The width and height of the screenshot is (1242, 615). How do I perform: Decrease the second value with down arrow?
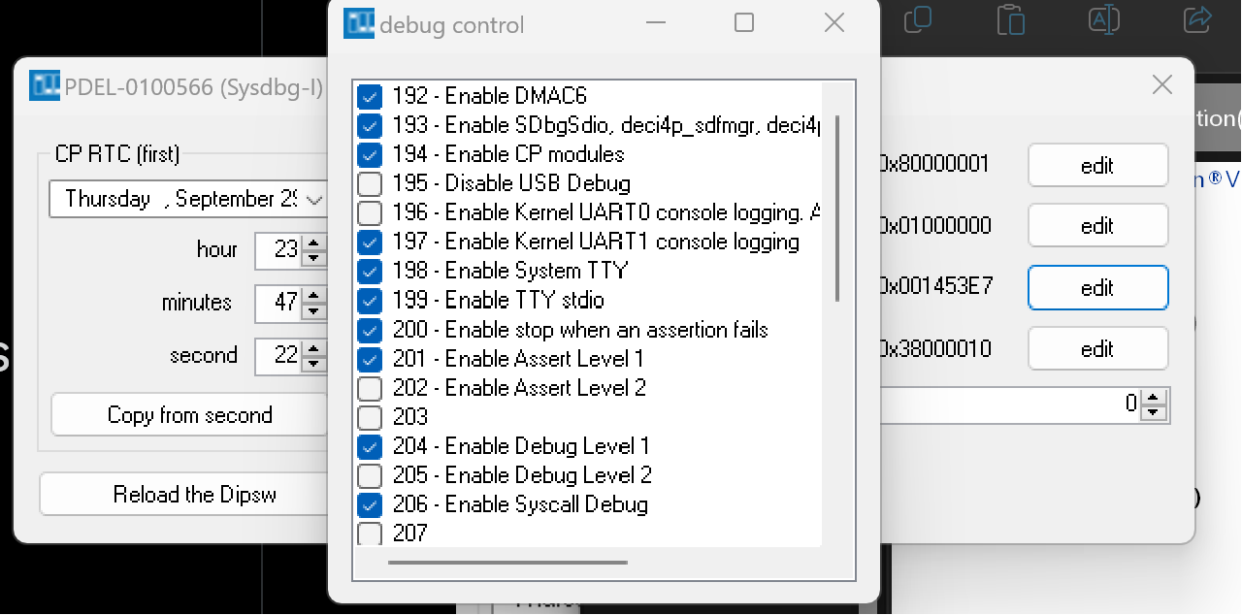pyautogui.click(x=313, y=364)
